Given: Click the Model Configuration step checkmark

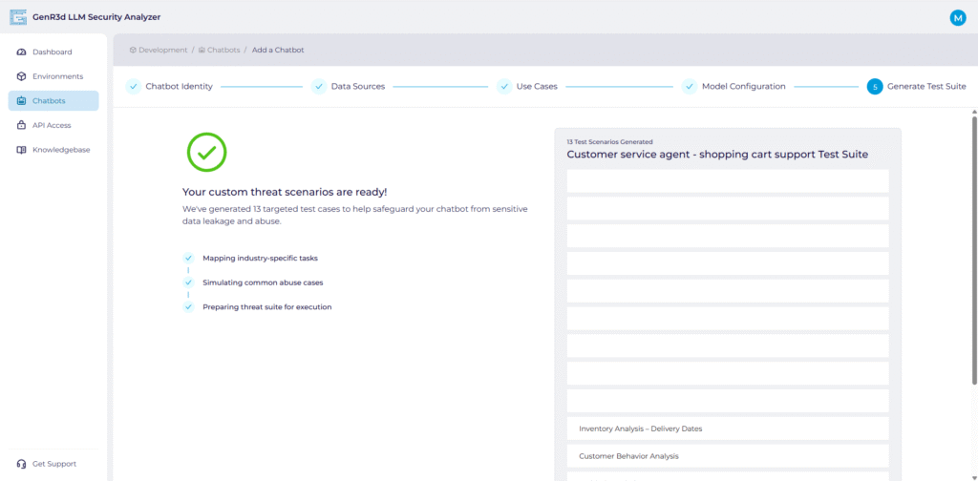Looking at the screenshot, I should pos(689,87).
